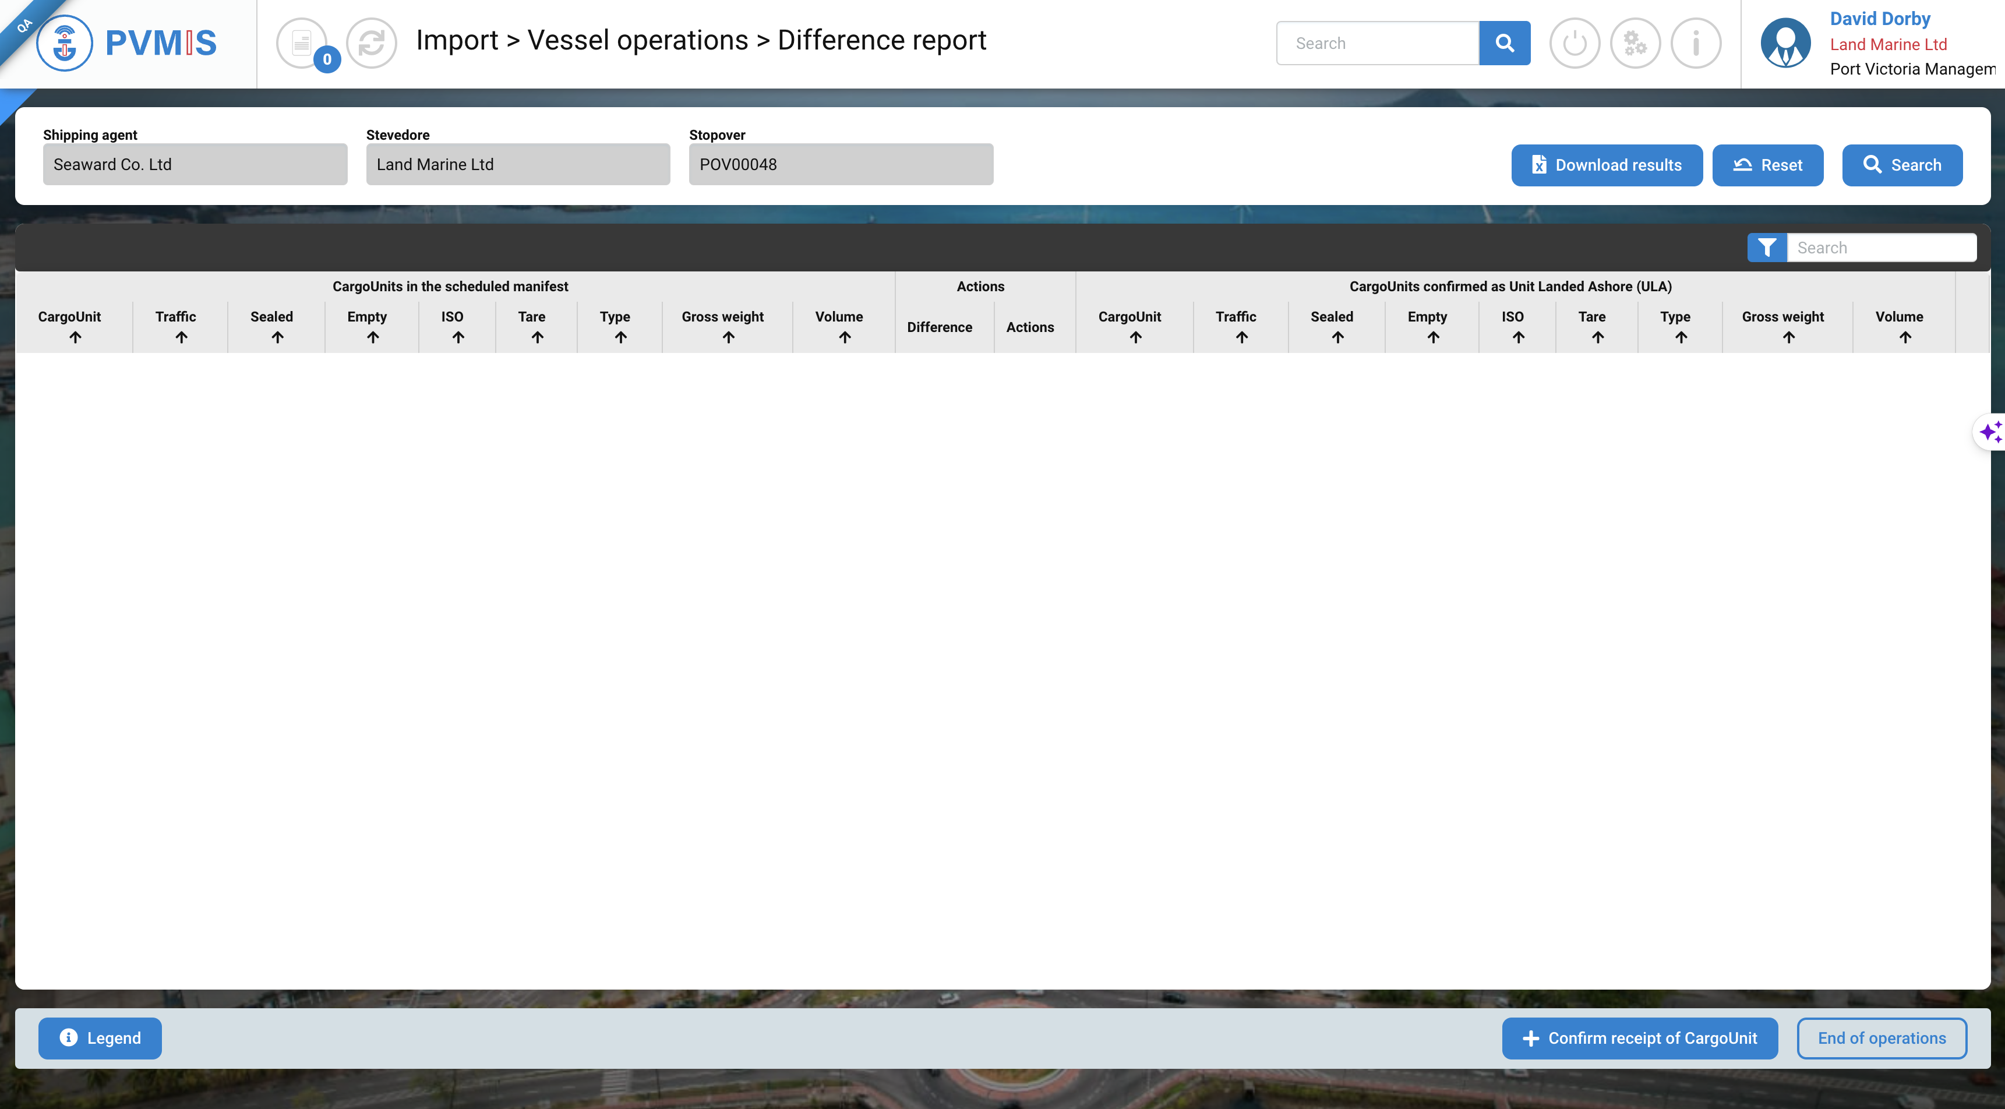Screen dimensions: 2005x1109
Task: Open the purple sparkle assistant icon
Action: click(x=1990, y=432)
